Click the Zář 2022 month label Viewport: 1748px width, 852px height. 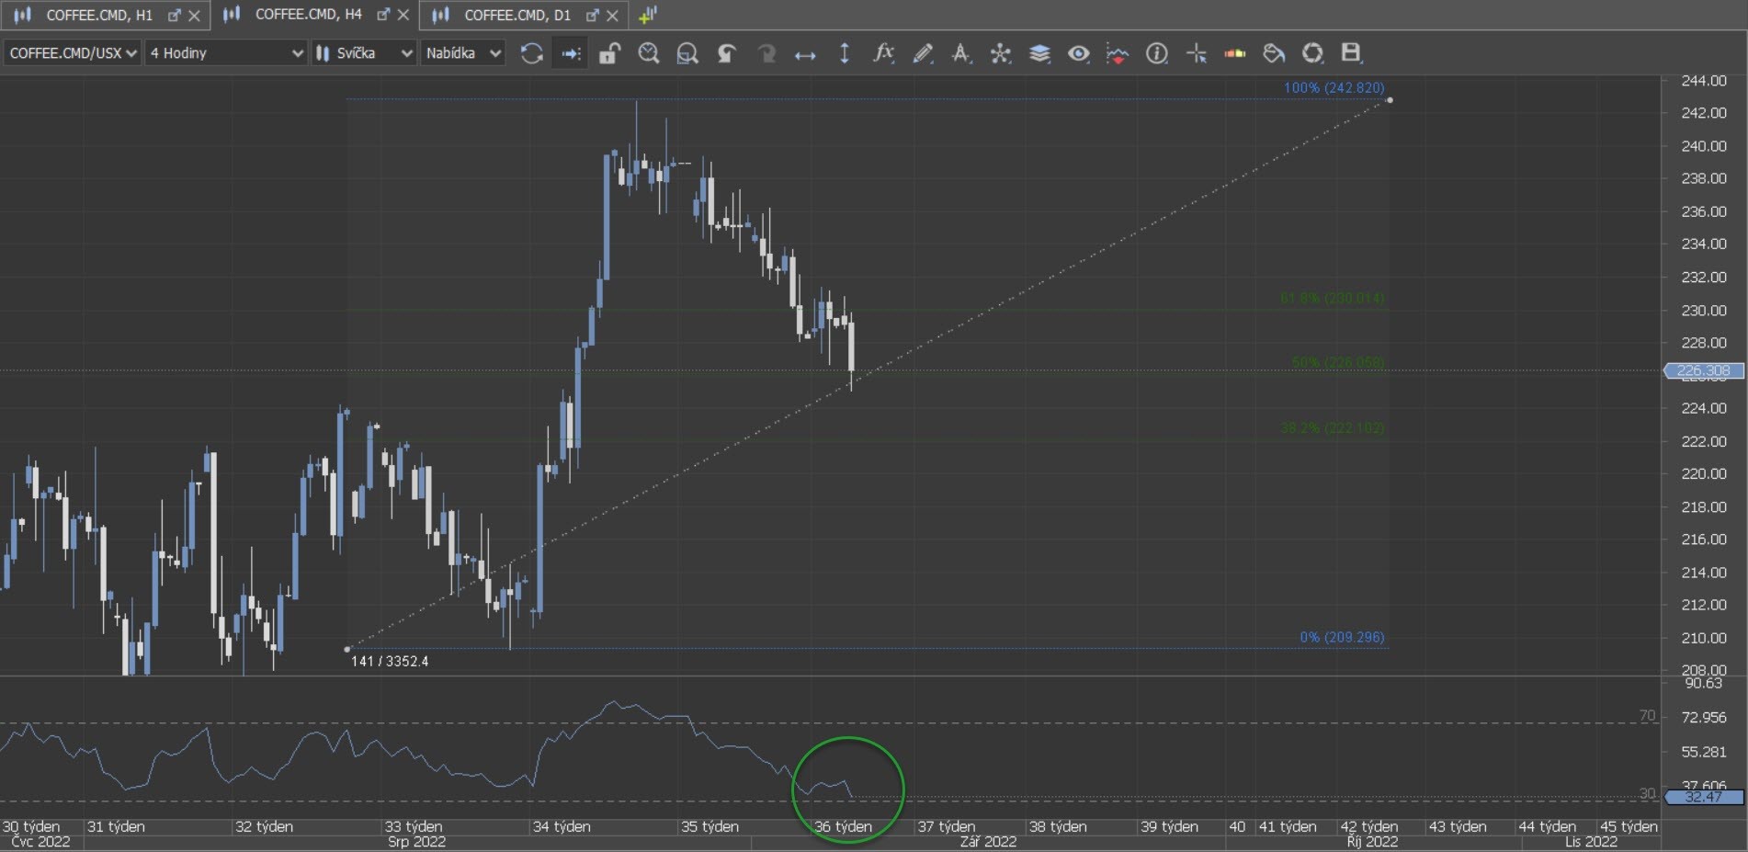[988, 842]
